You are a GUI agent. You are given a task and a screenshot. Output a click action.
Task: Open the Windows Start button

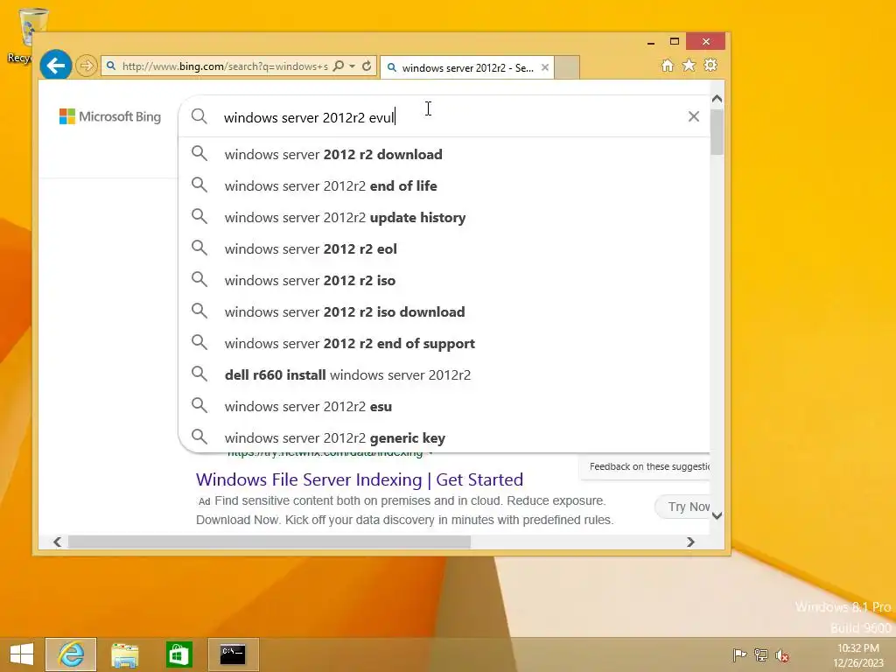22,654
